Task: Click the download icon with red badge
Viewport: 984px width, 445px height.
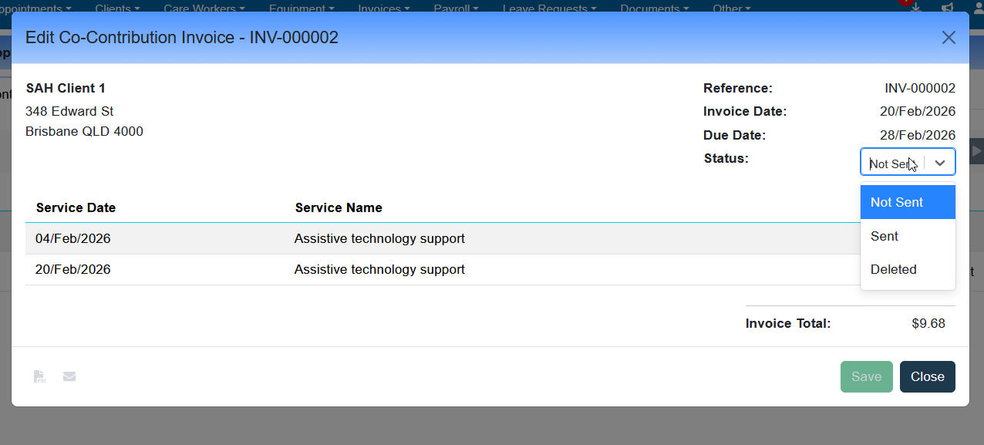Action: (x=915, y=6)
